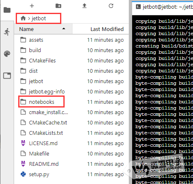Viewport: 193px width, 184px height.
Task: Switch to the jetbot terminal tab
Action: [162, 7]
